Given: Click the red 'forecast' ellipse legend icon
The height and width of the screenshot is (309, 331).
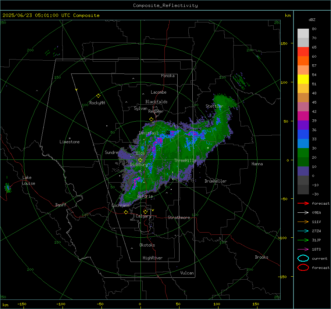Looking at the screenshot, I should click(x=303, y=267).
